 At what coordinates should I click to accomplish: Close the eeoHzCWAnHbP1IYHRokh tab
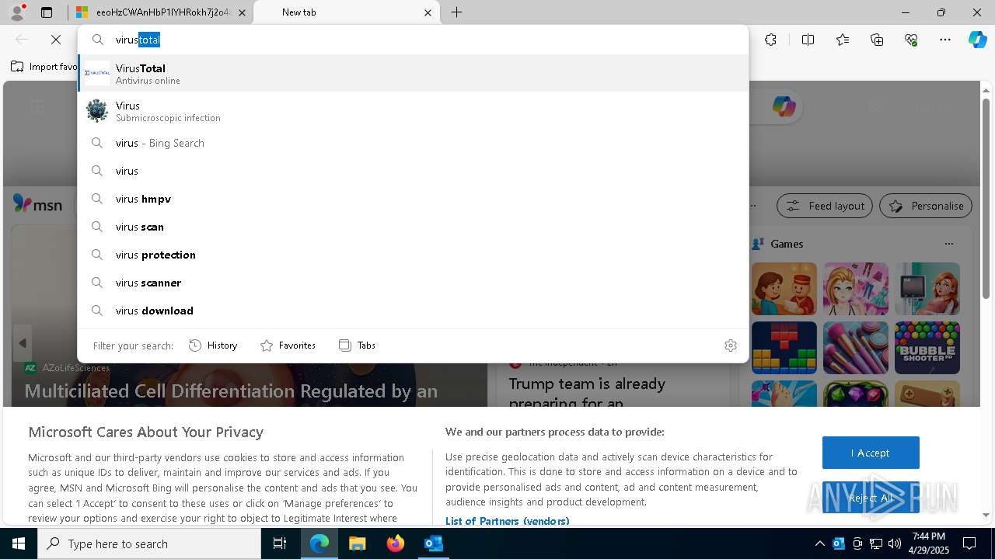pyautogui.click(x=242, y=12)
